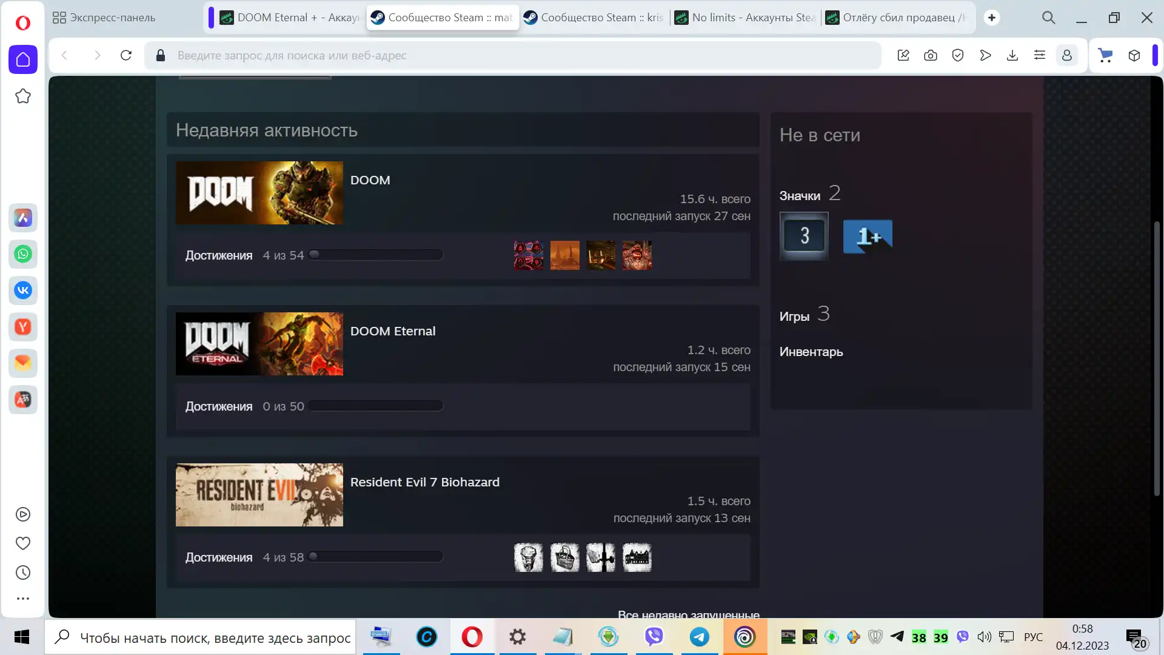Click the snapshot camera icon in toolbar
Screen dimensions: 1164x655
pyautogui.click(x=930, y=55)
